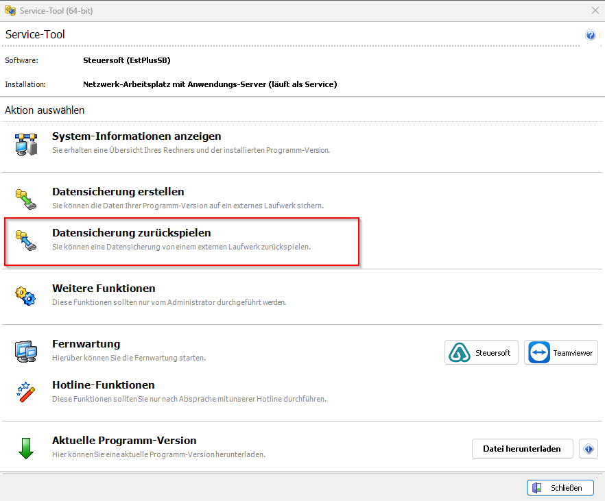Choose Datensicherung zurückspielen heading
The image size is (605, 501).
(x=131, y=233)
